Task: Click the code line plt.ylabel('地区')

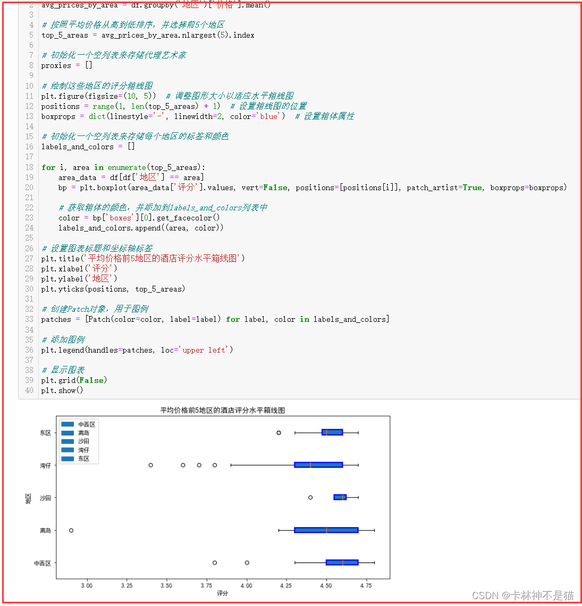Action: (79, 278)
